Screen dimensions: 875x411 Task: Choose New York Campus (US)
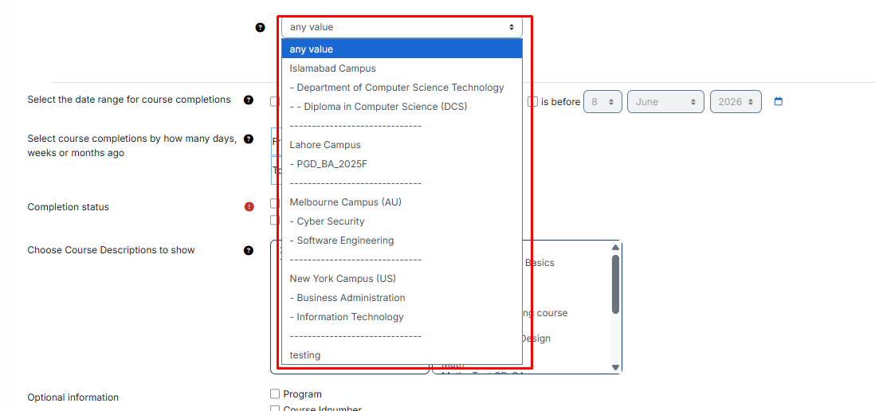(x=402, y=278)
